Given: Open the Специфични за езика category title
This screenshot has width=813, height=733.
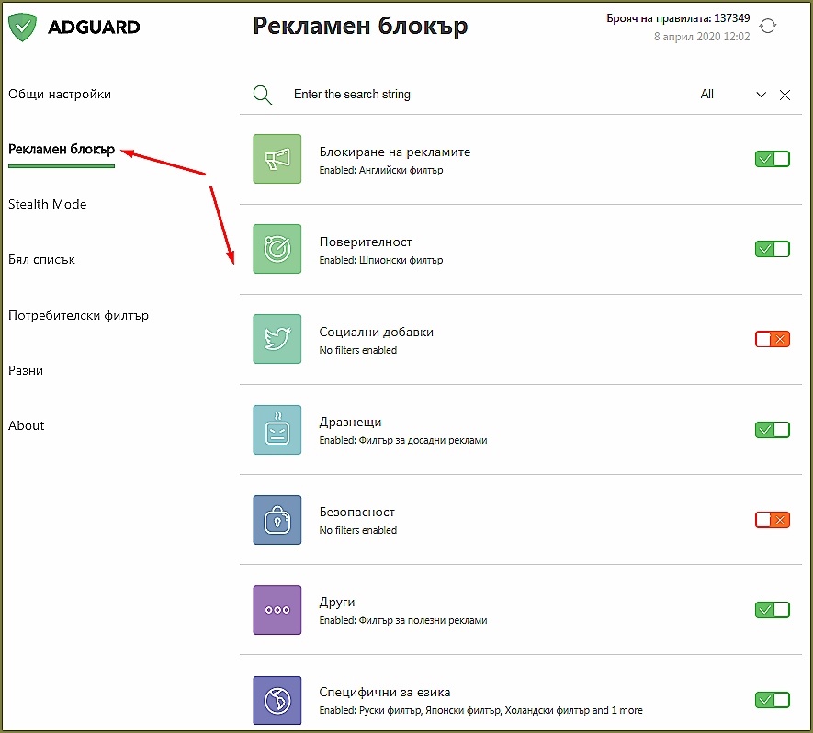Looking at the screenshot, I should (384, 693).
